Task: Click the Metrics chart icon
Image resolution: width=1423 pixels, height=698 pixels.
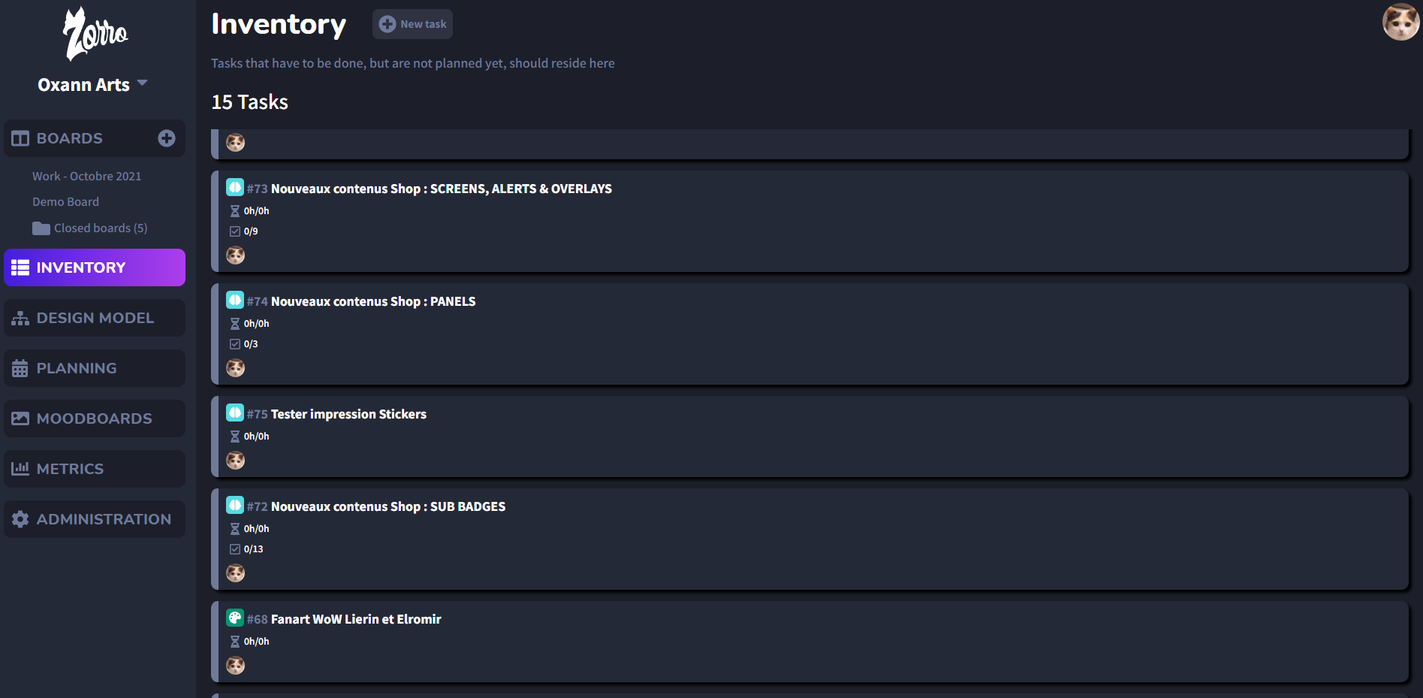Action: coord(20,469)
